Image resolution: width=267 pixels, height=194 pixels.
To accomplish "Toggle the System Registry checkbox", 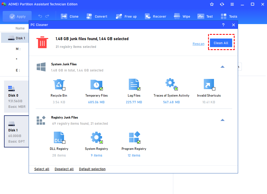I will tap(101, 142).
